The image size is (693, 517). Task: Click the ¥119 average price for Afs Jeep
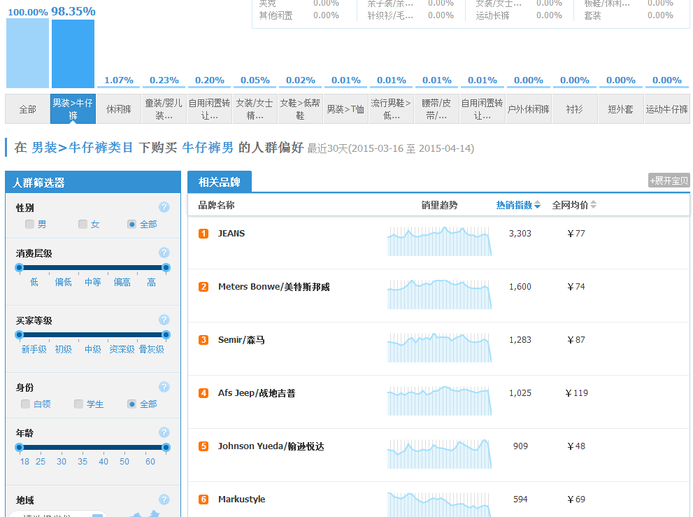click(x=577, y=392)
